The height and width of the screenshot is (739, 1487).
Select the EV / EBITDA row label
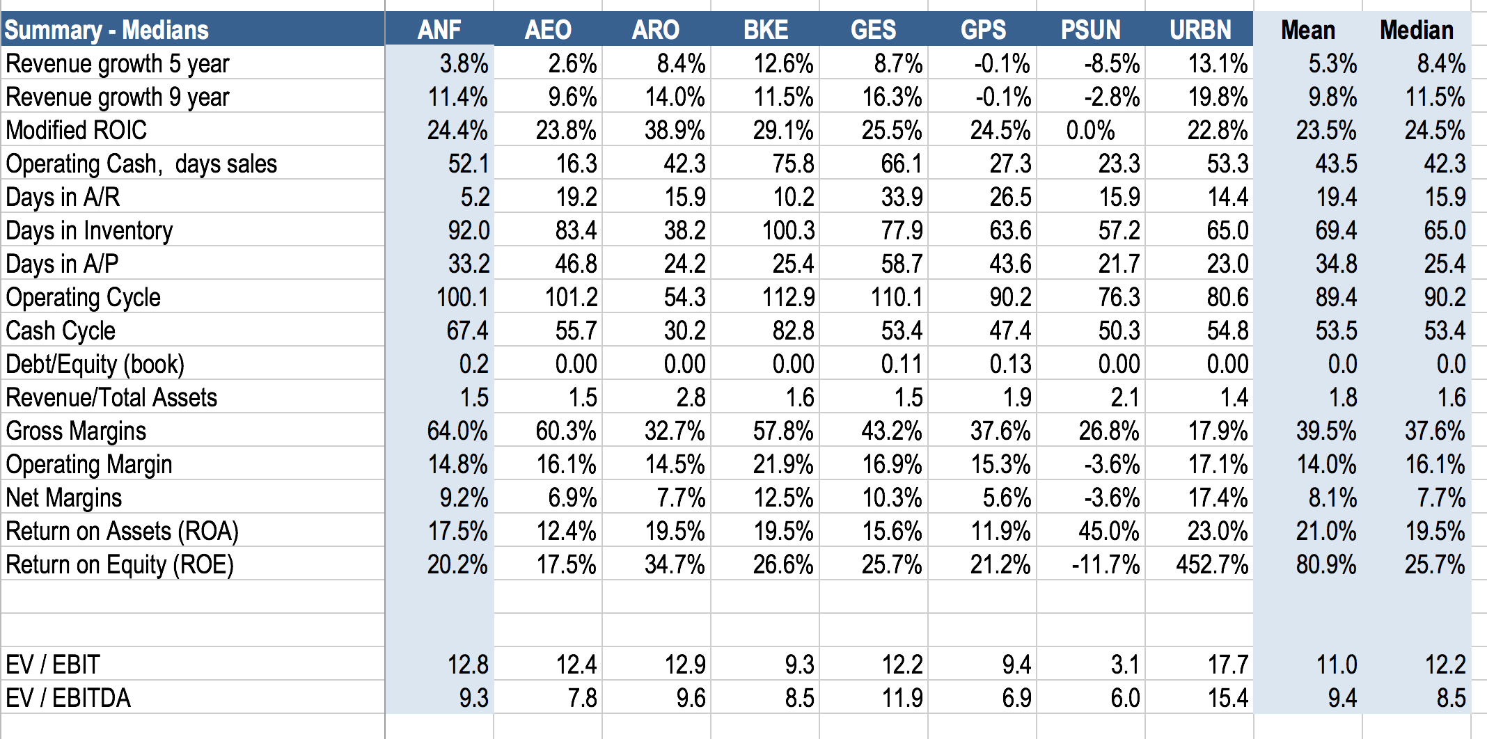(68, 698)
